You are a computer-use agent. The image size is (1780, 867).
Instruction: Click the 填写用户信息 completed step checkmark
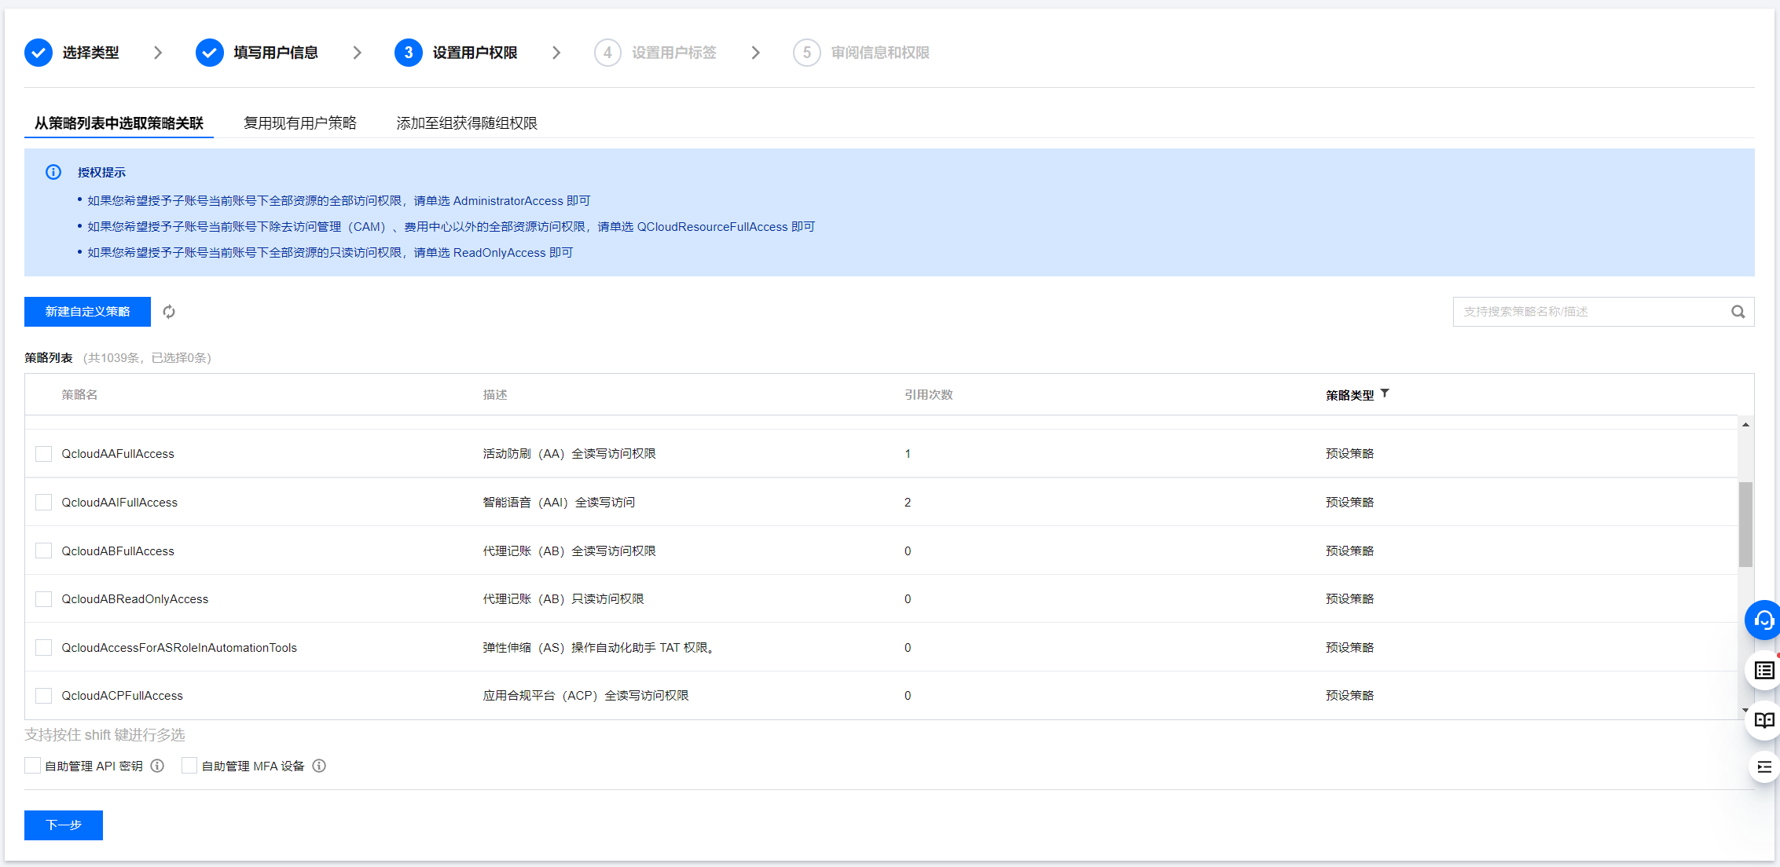point(210,53)
